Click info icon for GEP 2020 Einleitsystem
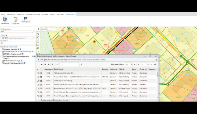This screenshot has height=114, width=197. pyautogui.click(x=23, y=54)
